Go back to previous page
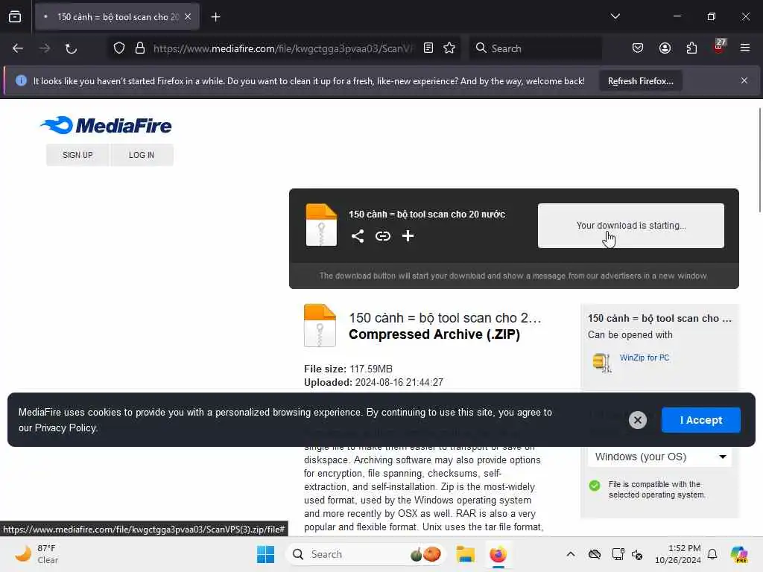The width and height of the screenshot is (763, 572). tap(18, 48)
